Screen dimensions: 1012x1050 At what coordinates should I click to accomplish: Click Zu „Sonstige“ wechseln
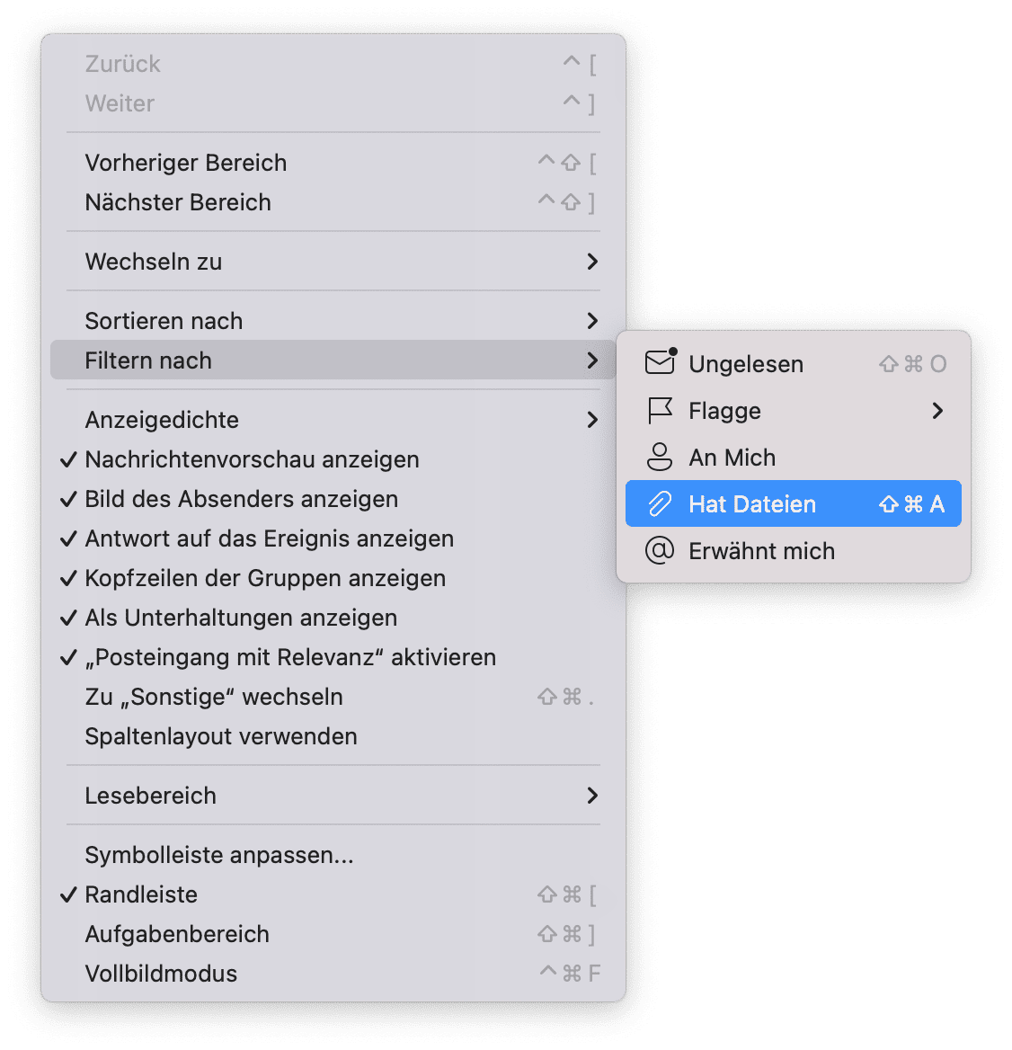(x=214, y=697)
